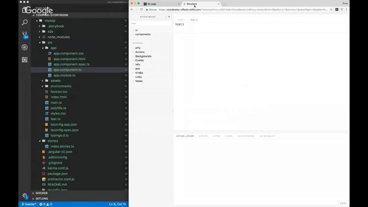This screenshot has height=207, width=368.
Task: Open the Chrome three-dot menu
Action: [346, 10]
